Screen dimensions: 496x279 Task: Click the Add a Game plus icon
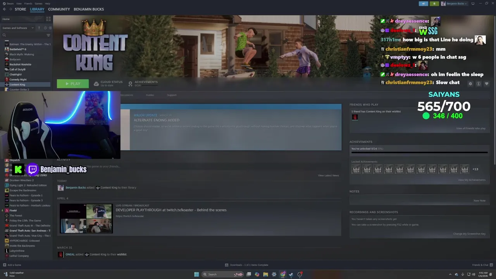[x=5, y=265]
